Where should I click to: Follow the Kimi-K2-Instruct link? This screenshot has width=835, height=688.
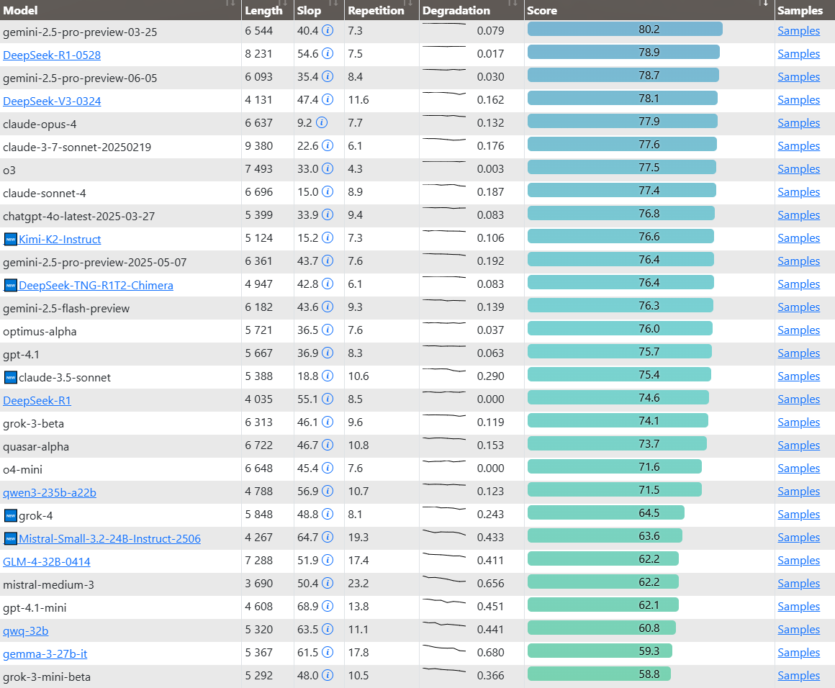coord(60,239)
